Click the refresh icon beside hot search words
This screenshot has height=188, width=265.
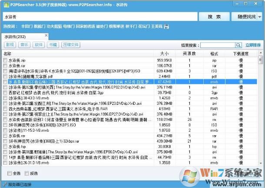[166, 26]
